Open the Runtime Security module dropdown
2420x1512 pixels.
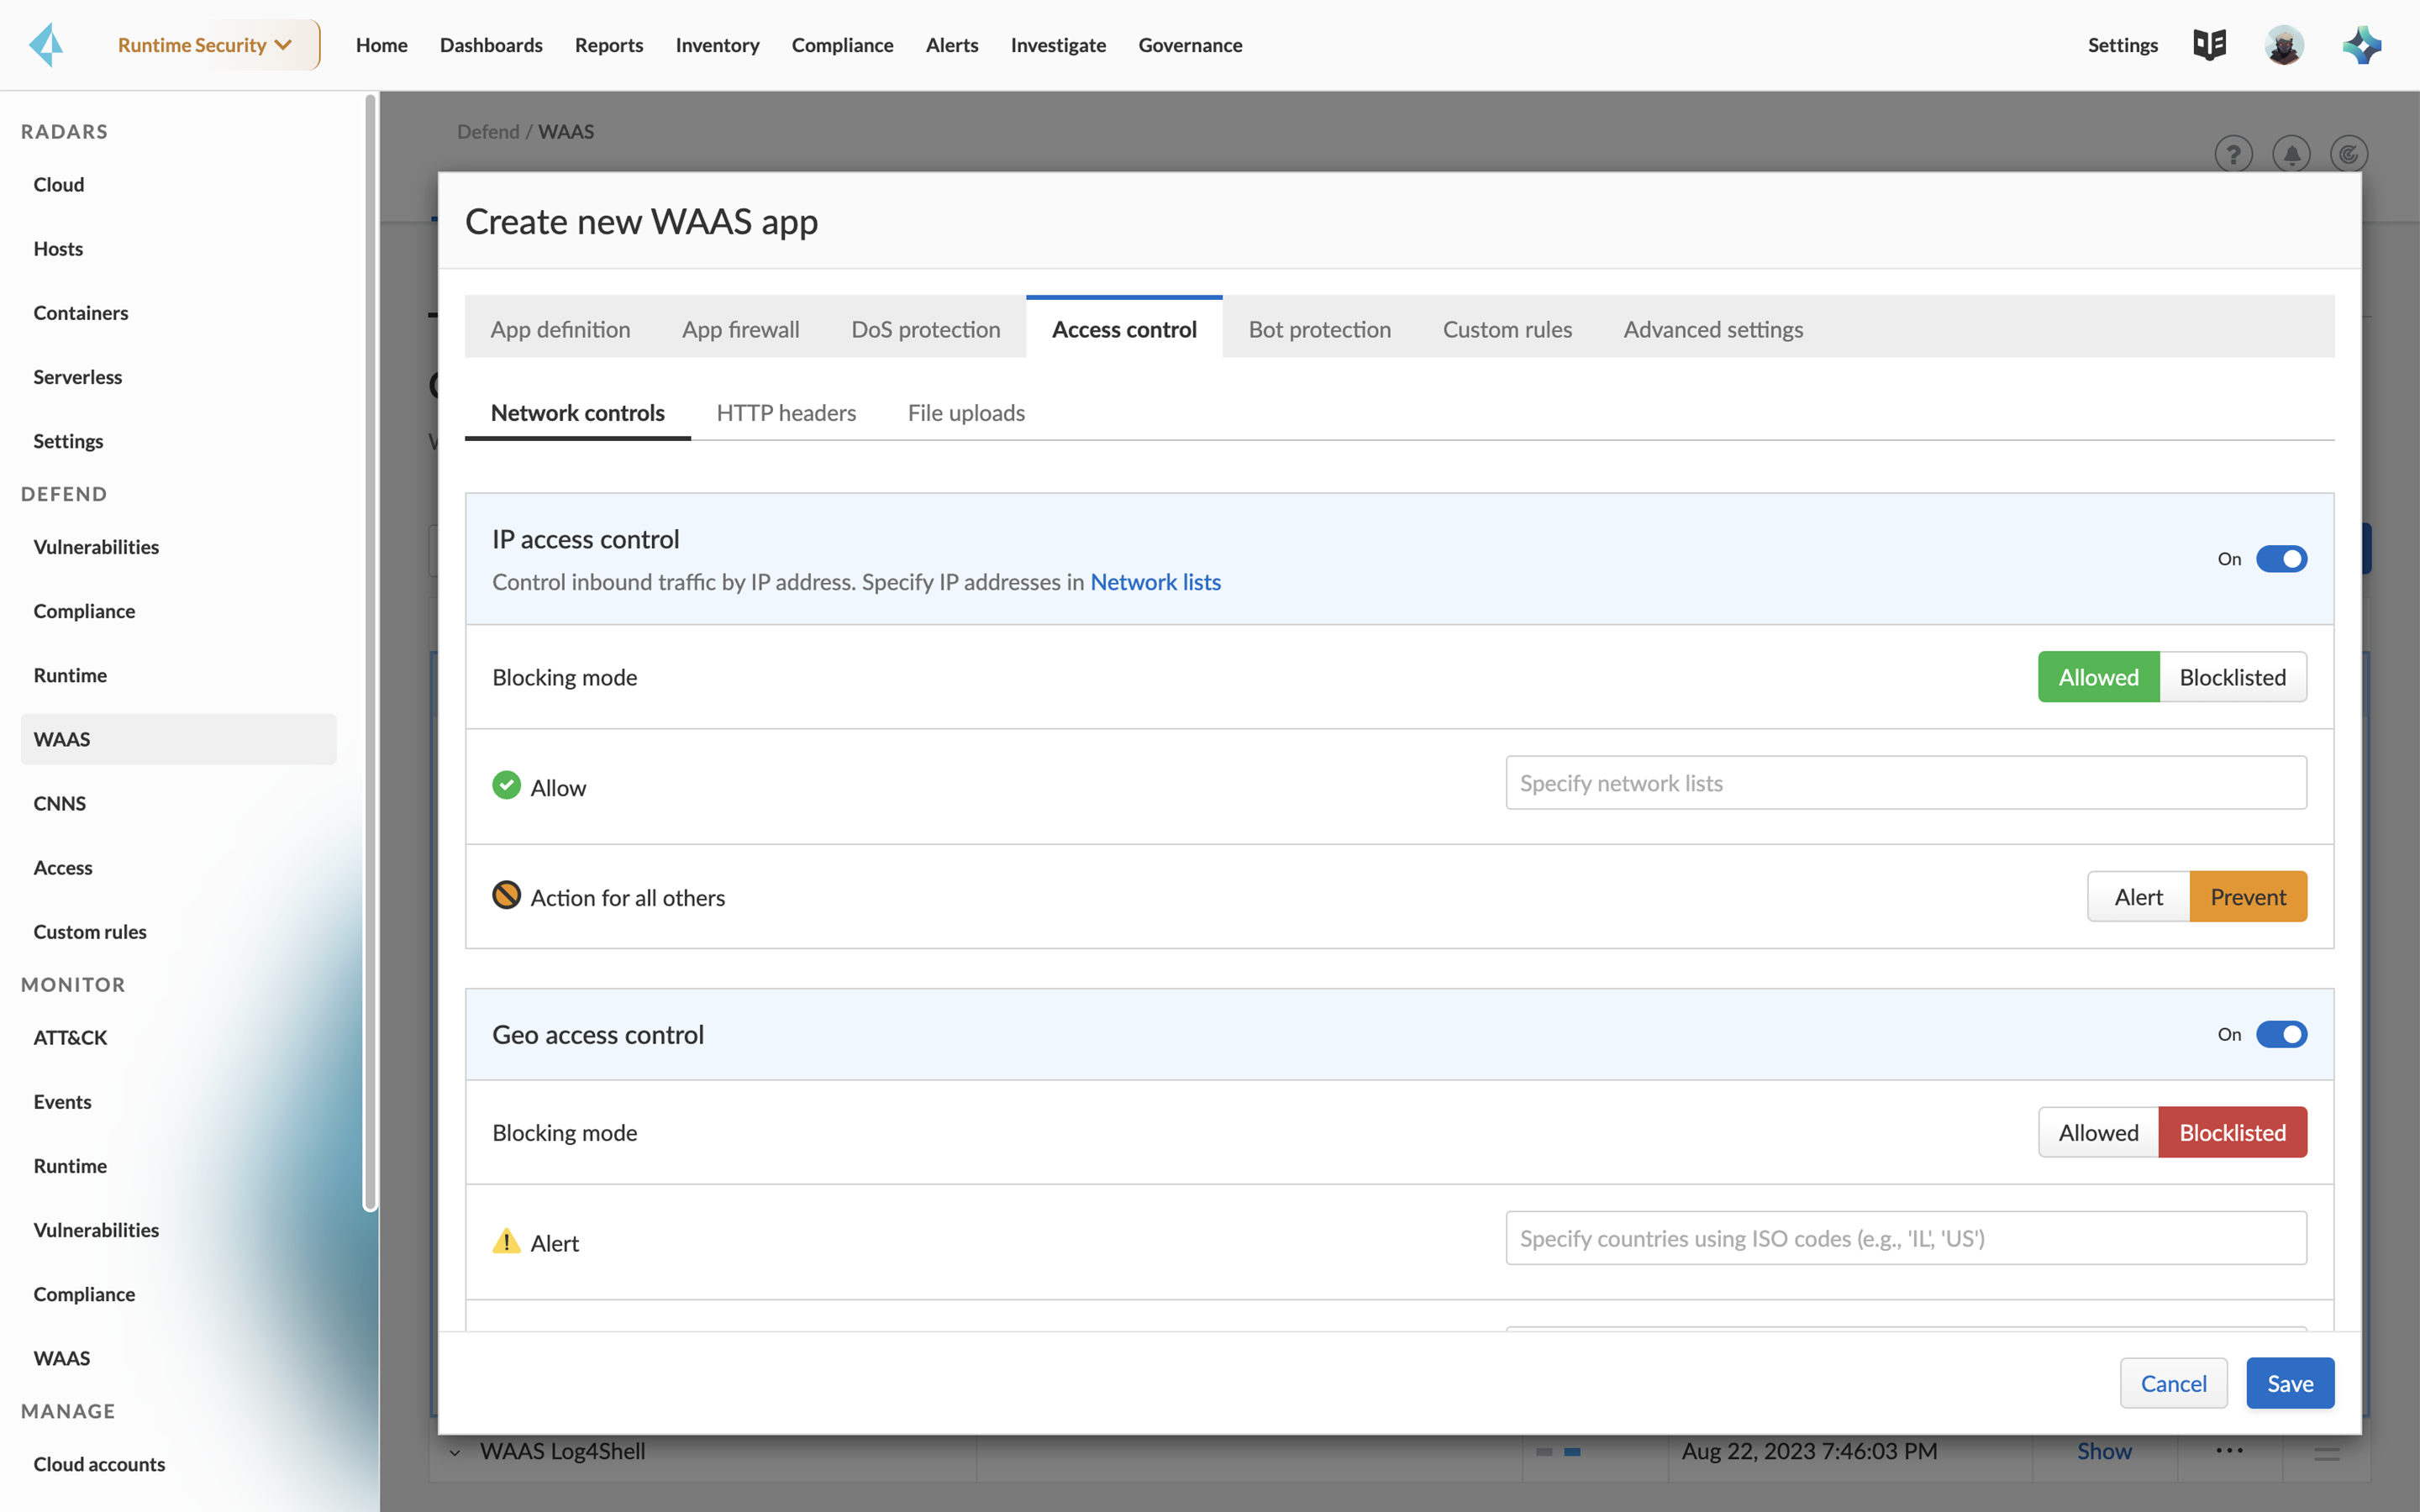pos(205,45)
